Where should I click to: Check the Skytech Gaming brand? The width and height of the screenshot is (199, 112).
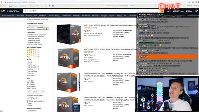point(28,66)
